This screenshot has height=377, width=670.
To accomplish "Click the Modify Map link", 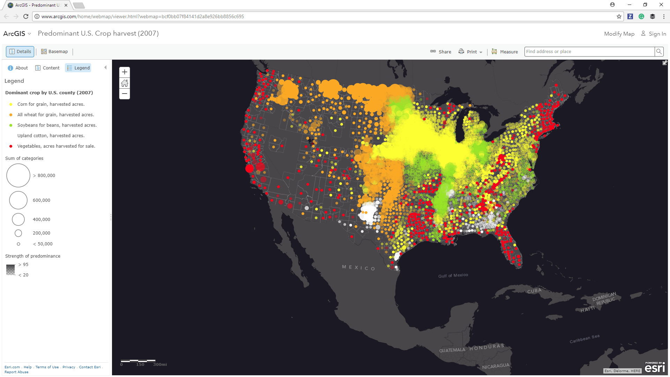I will tap(619, 34).
